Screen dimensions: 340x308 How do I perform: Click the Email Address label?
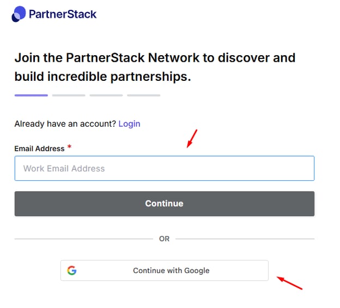(39, 149)
